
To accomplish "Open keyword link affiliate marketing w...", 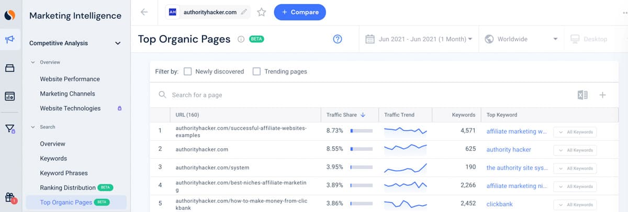I will click(517, 132).
